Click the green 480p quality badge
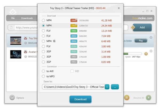 tap(74, 31)
